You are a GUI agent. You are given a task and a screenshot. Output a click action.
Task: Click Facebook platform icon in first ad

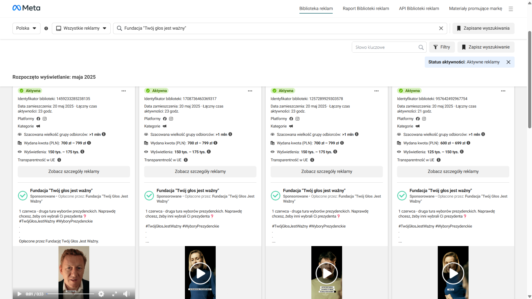pyautogui.click(x=38, y=119)
